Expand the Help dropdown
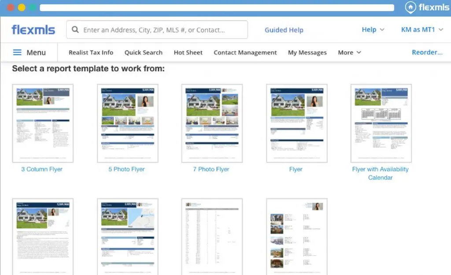Screen dimensions: 451x275 [373, 30]
